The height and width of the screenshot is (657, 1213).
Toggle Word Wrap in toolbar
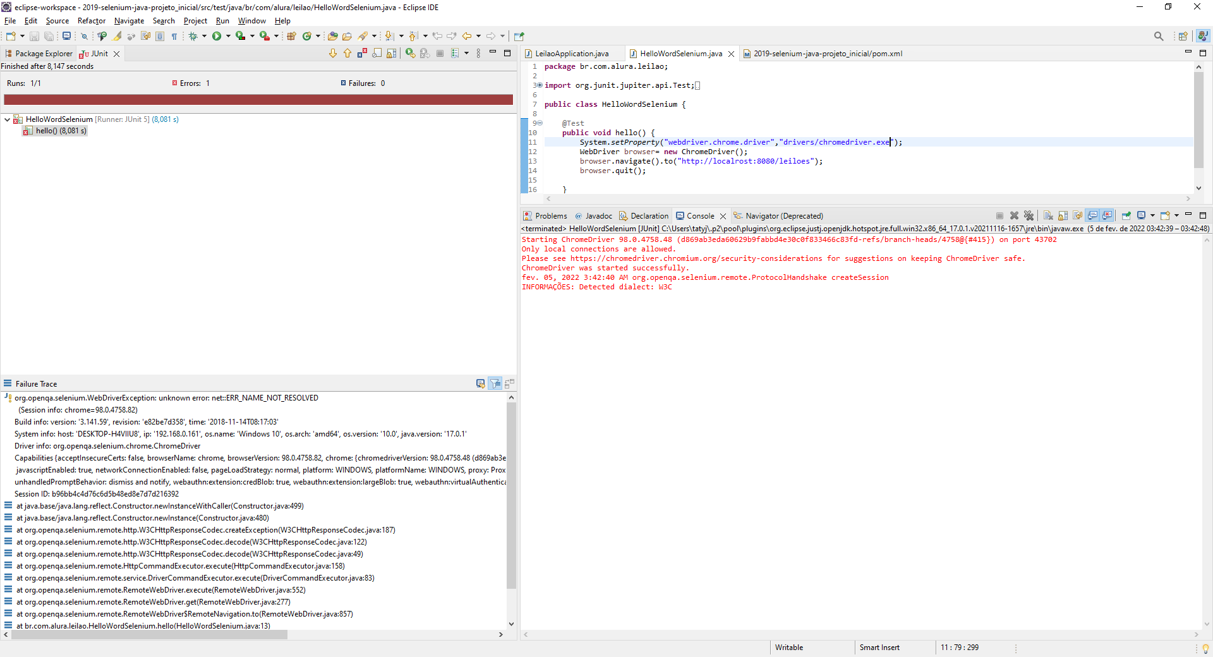[x=145, y=36]
